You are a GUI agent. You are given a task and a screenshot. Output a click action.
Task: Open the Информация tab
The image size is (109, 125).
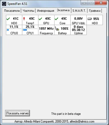click(x=46, y=11)
